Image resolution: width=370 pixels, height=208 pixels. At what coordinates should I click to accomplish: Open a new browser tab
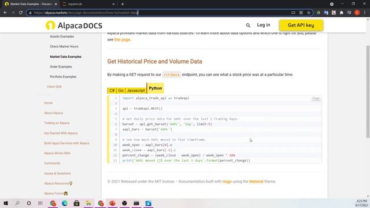pyautogui.click(x=123, y=4)
